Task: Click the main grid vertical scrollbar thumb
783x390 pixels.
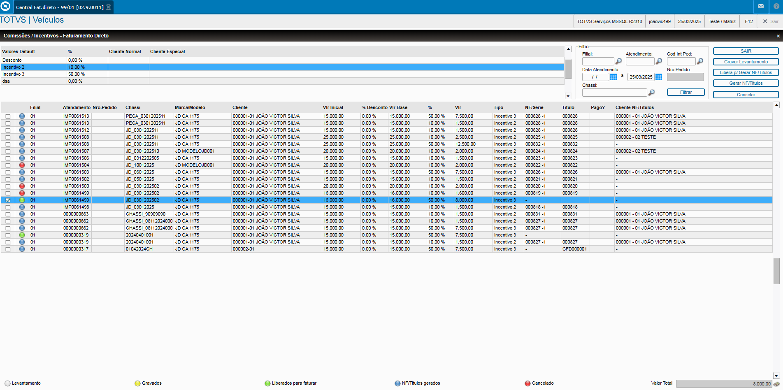Action: coord(776,271)
